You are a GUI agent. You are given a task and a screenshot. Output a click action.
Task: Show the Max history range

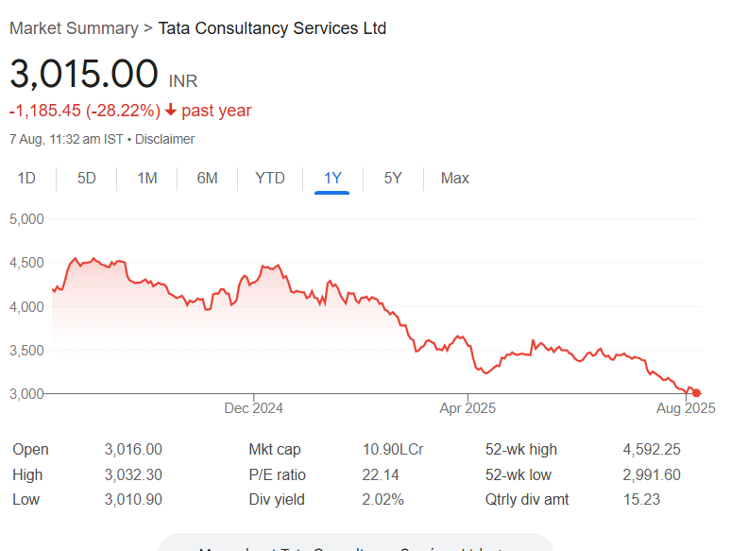tap(454, 178)
